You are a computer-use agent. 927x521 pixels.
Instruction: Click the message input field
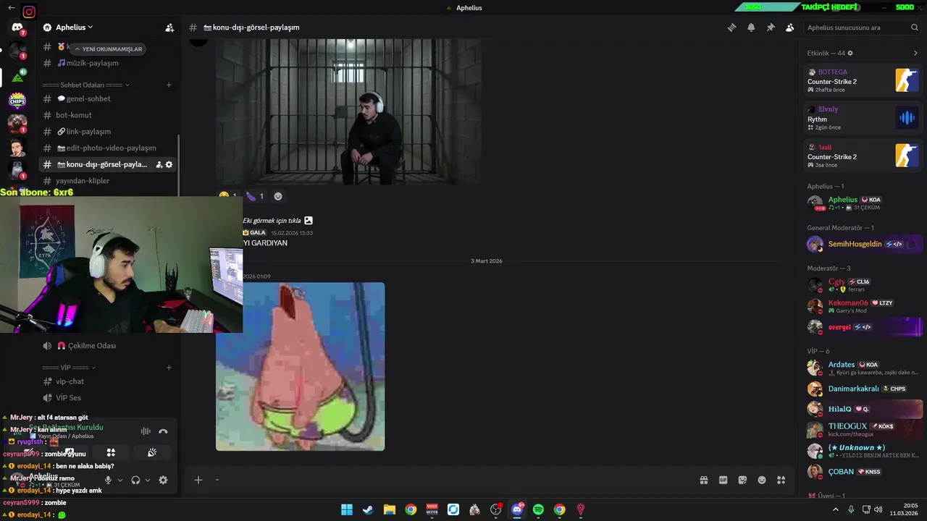point(454,480)
